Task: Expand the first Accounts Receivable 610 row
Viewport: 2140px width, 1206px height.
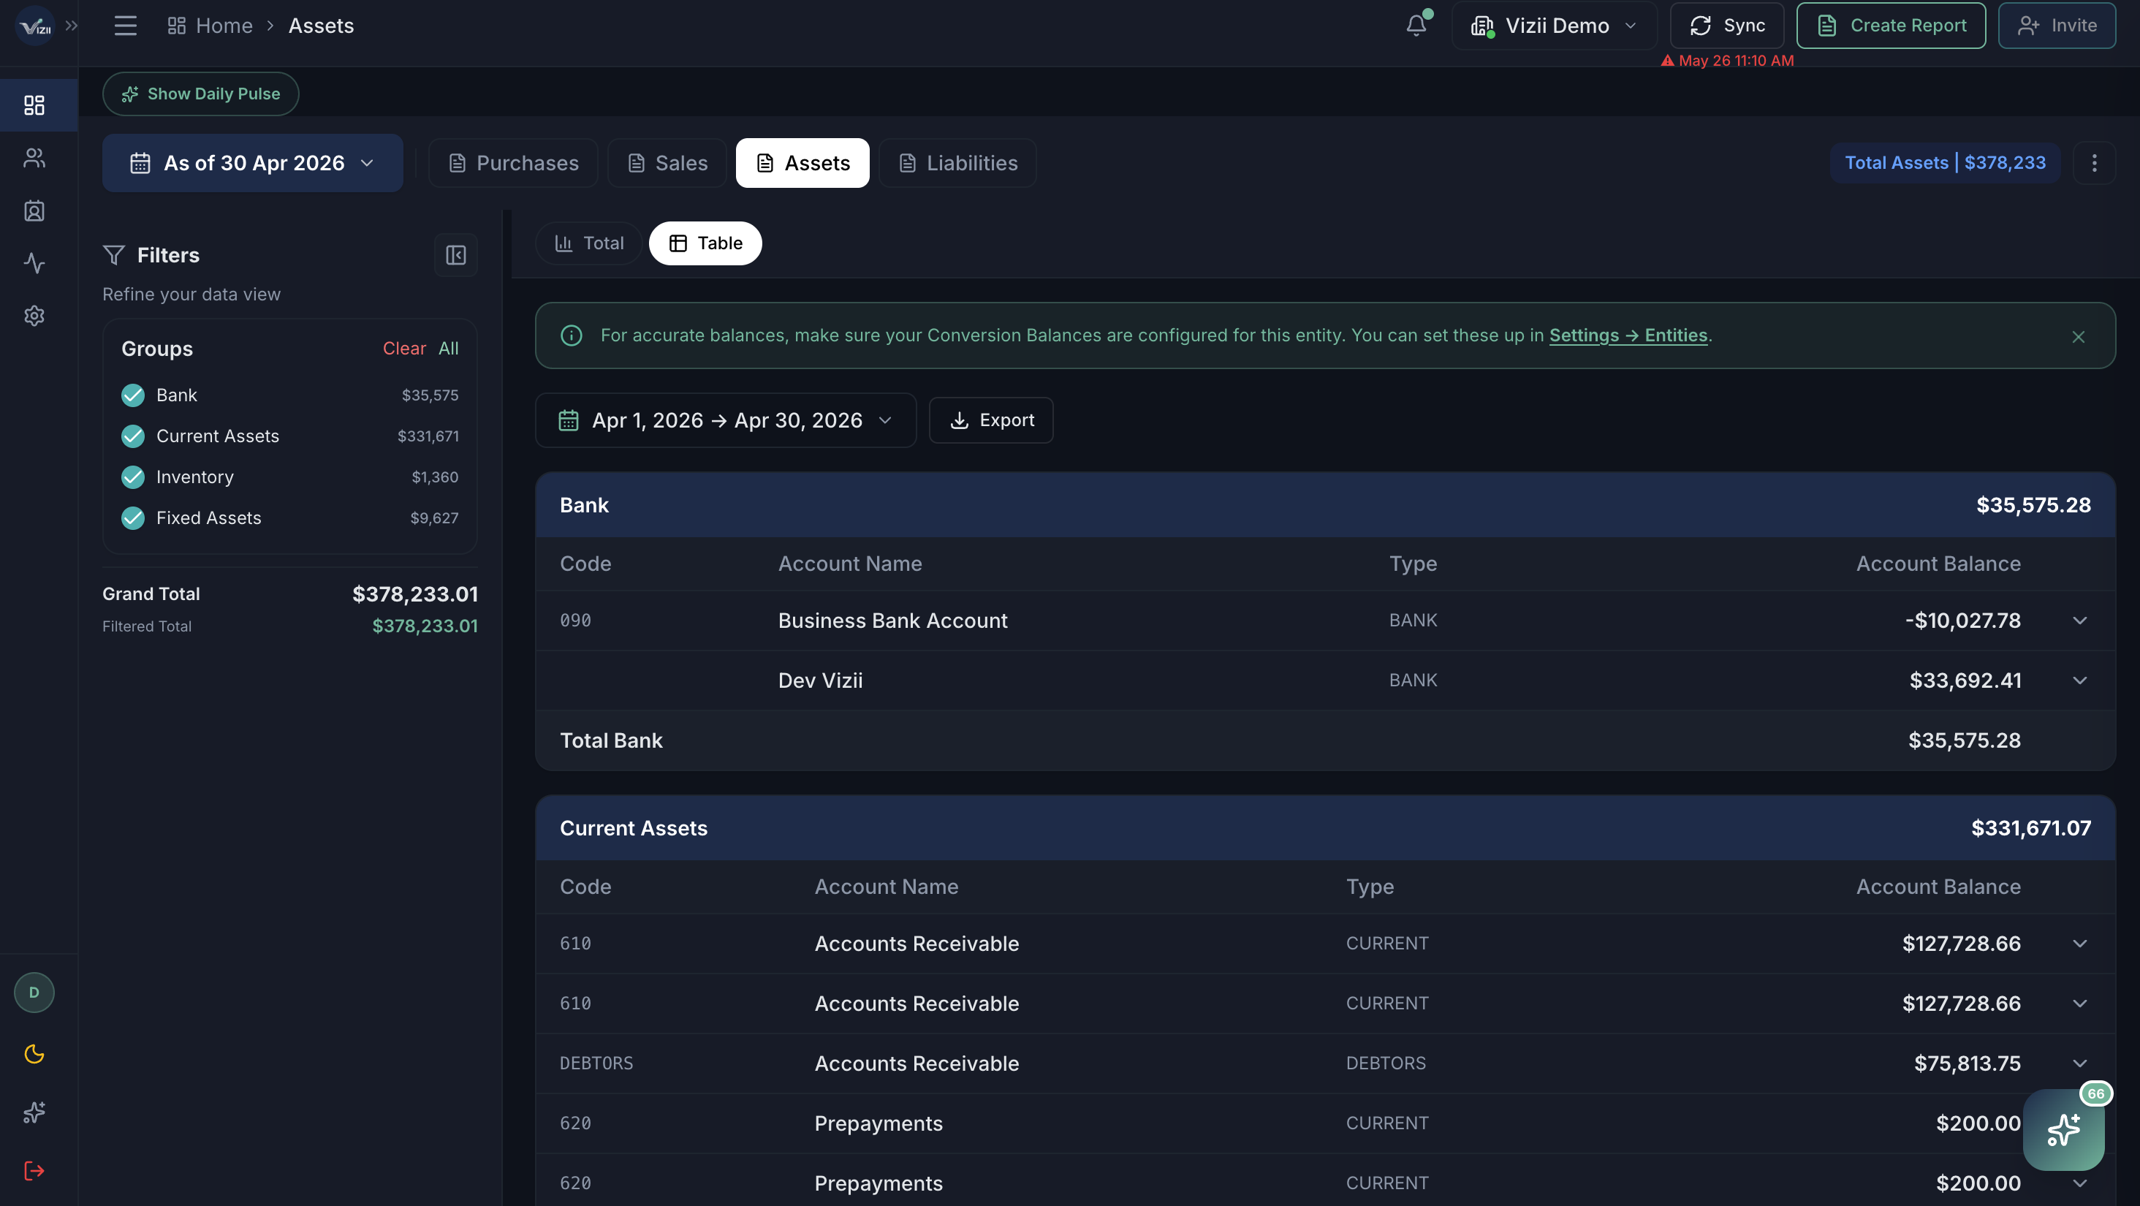Action: pyautogui.click(x=2079, y=944)
